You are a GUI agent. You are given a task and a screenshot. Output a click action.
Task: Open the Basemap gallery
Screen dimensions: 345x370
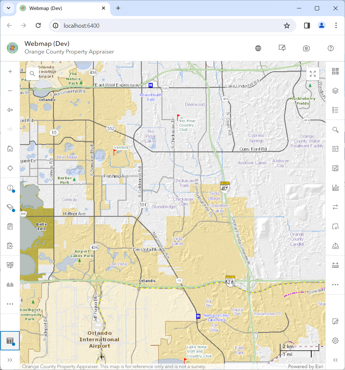pos(335,71)
